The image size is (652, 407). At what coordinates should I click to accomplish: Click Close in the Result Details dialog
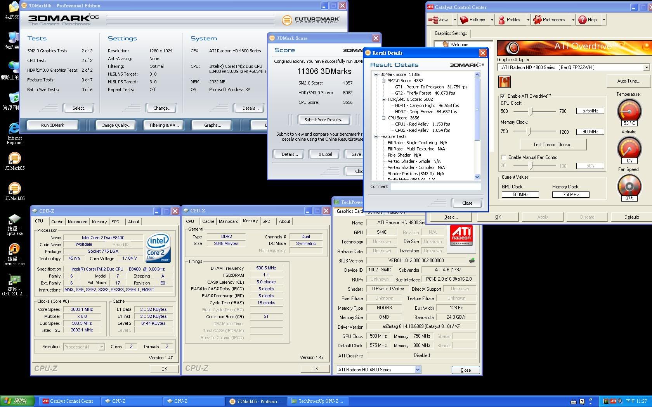tap(467, 203)
